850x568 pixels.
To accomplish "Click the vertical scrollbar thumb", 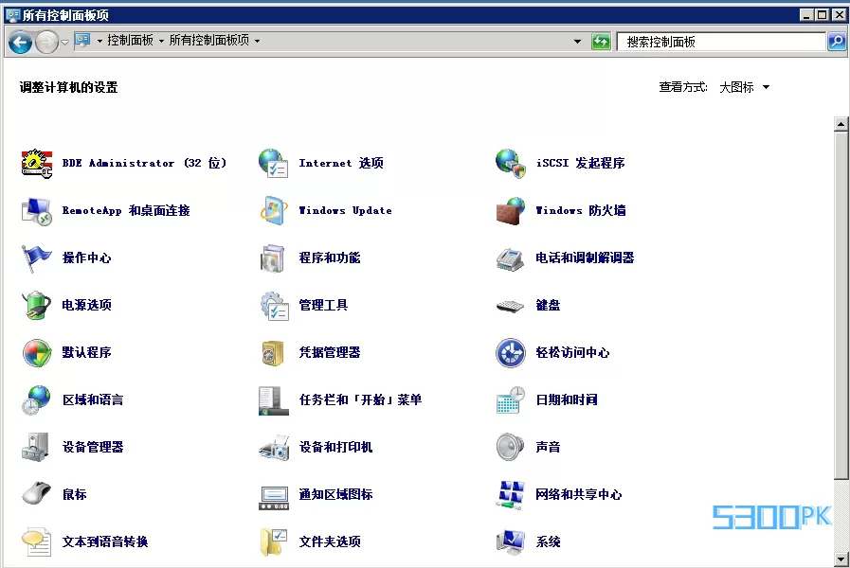I will click(x=841, y=305).
